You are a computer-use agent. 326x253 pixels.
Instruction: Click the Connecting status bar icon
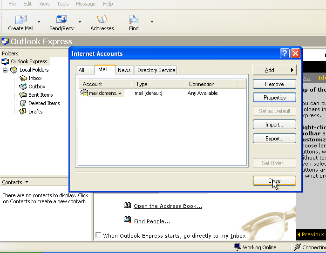[297, 247]
